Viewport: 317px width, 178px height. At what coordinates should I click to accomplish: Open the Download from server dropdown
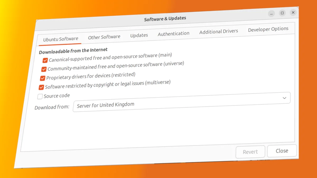(182, 102)
